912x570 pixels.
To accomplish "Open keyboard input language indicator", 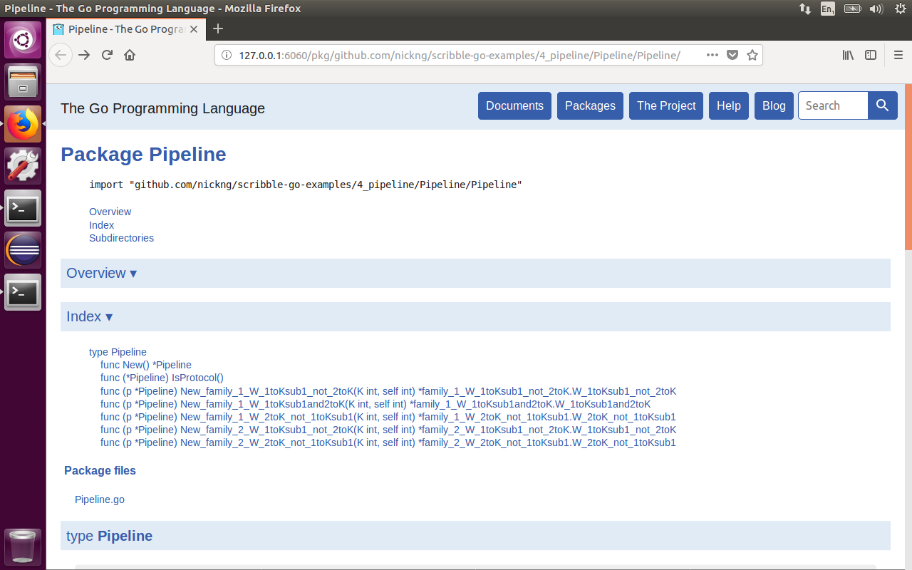I will [x=828, y=9].
